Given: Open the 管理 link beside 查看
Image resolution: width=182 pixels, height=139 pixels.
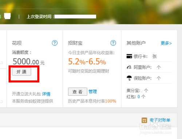Looking at the screenshot, I should point(93,91).
